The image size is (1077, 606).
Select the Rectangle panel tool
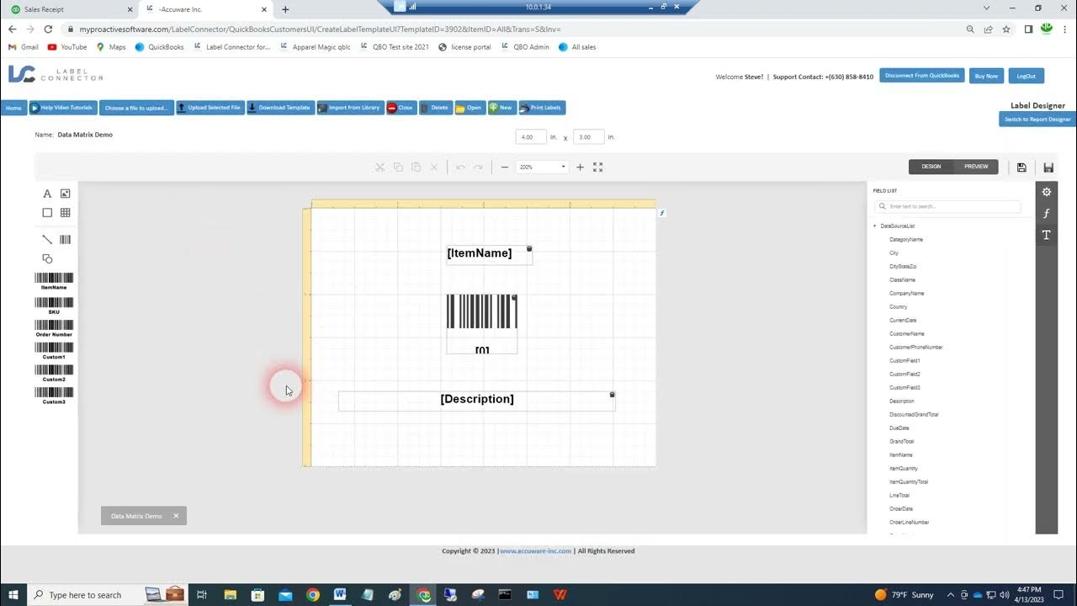pos(47,213)
